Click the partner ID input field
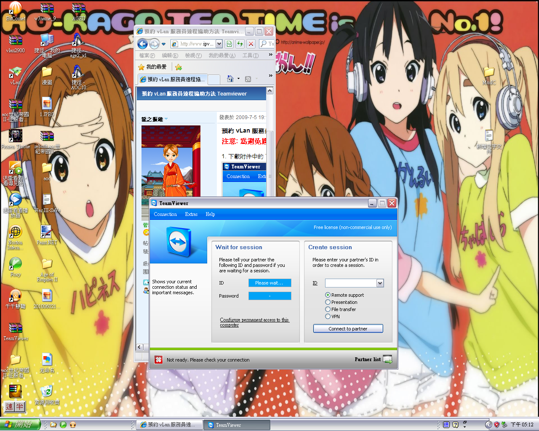This screenshot has height=431, width=539. (351, 283)
